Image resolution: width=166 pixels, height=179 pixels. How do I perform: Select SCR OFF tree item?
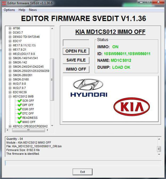[x=28, y=101]
